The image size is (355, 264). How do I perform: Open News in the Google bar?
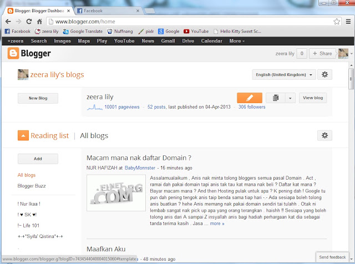tap(148, 41)
